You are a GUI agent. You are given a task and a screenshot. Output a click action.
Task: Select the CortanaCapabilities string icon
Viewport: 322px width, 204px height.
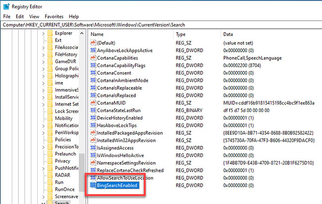(93, 58)
